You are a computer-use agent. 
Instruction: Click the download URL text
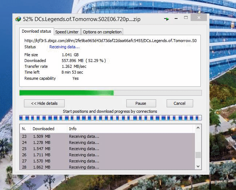(110, 41)
